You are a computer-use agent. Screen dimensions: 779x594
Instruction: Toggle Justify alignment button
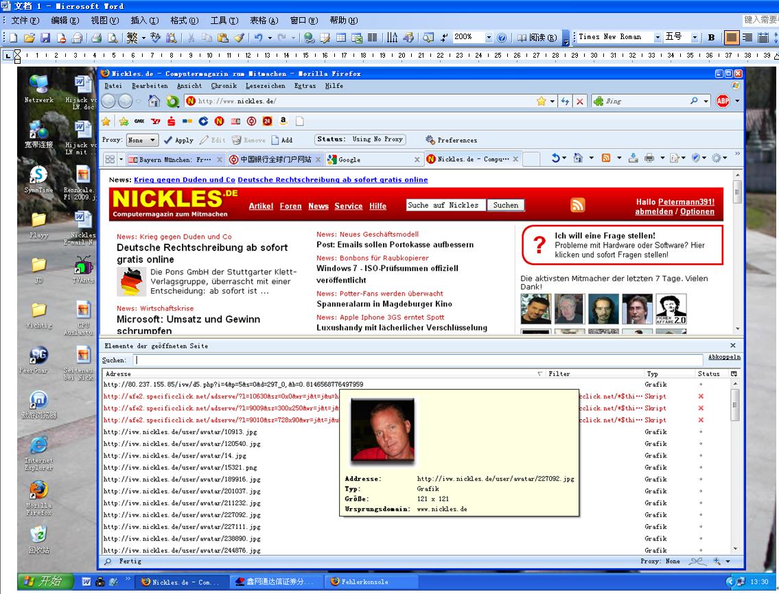[732, 38]
